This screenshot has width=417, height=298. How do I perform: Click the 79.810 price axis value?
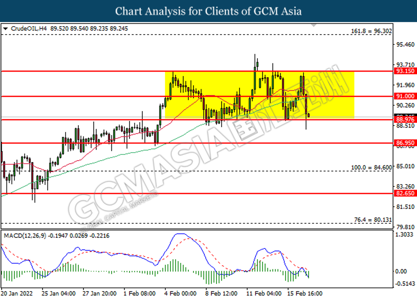405,227
